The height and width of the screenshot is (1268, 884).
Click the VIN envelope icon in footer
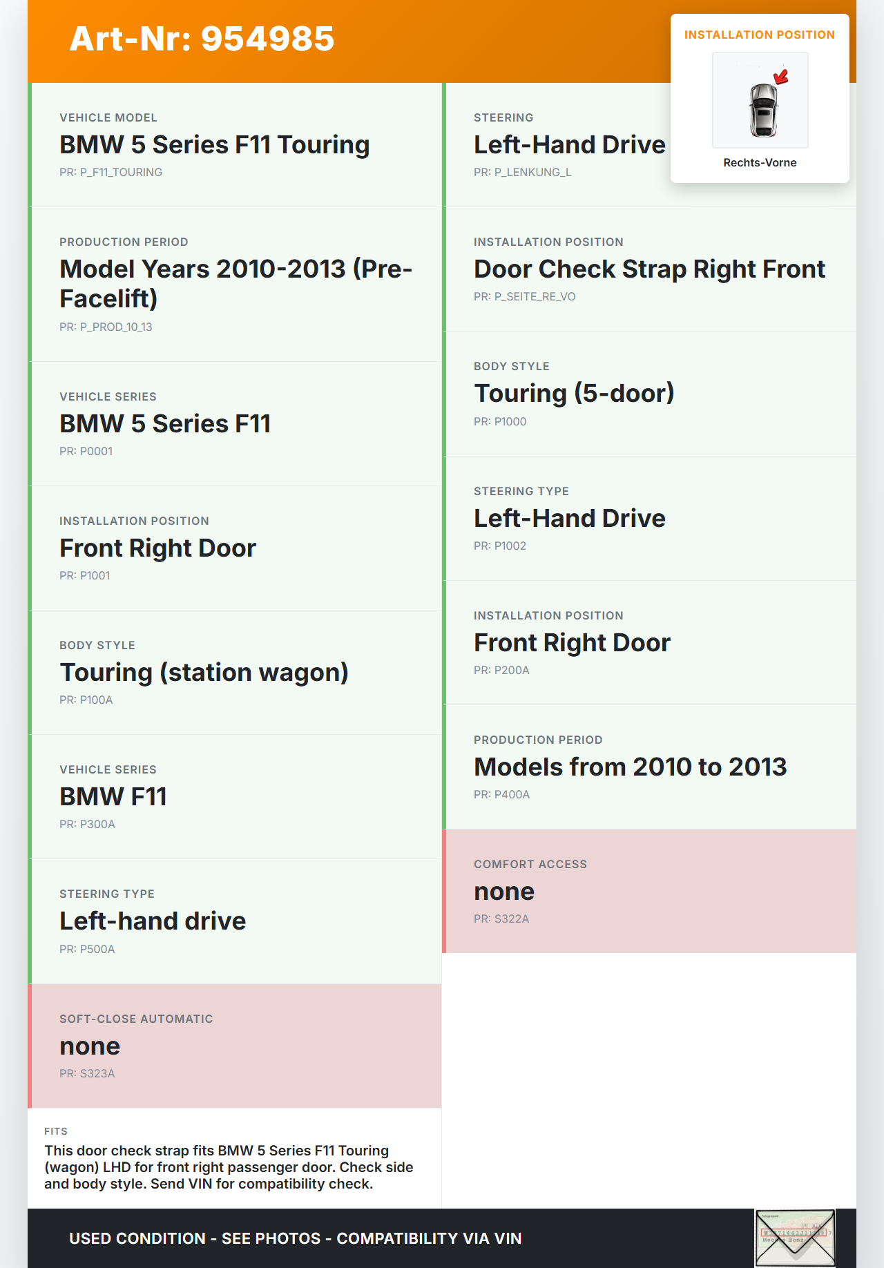(795, 1238)
